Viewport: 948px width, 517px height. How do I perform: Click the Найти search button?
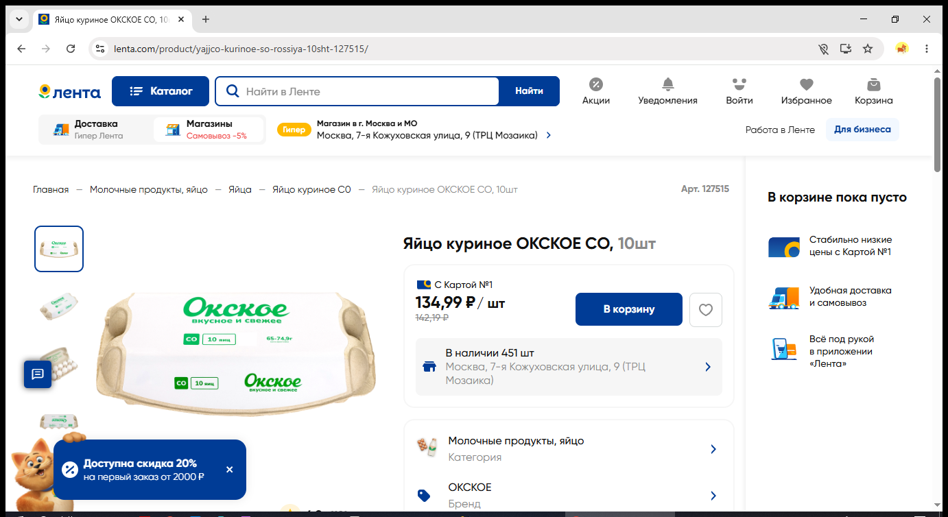click(x=529, y=91)
